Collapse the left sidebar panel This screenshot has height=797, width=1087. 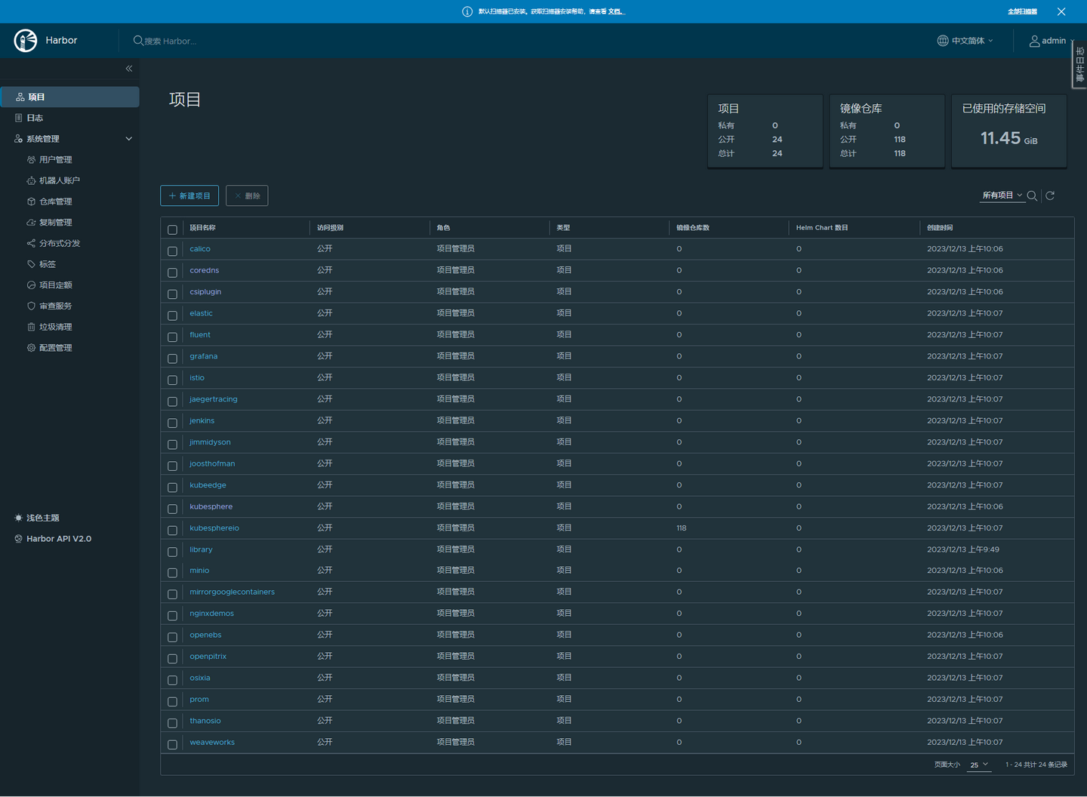128,69
